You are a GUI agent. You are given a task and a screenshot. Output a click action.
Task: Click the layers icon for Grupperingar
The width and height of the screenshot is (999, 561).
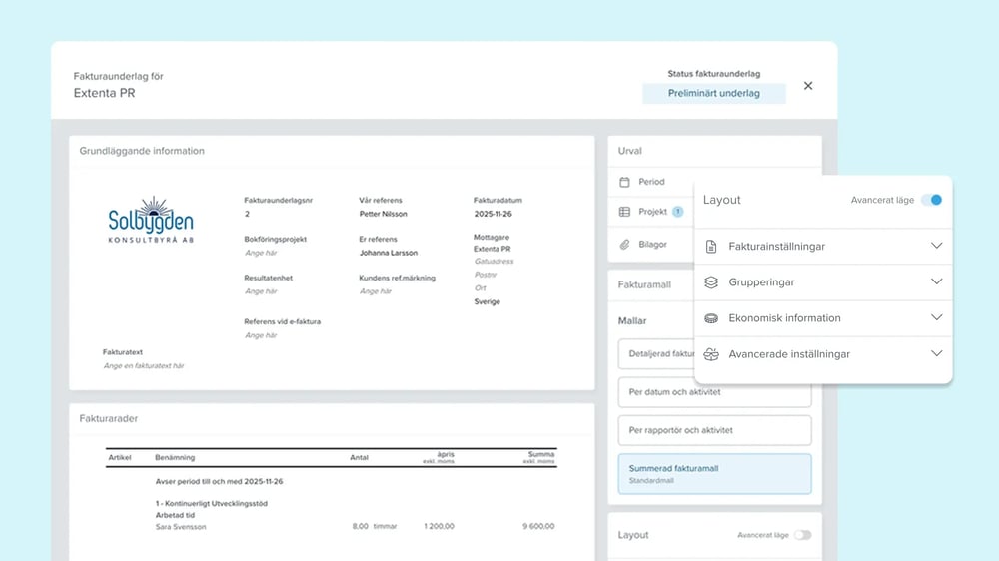coord(711,282)
